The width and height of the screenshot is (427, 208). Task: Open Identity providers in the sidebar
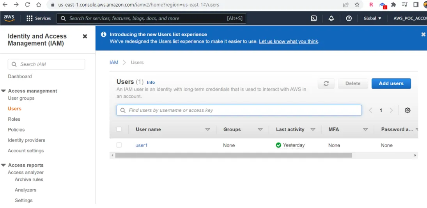[27, 140]
